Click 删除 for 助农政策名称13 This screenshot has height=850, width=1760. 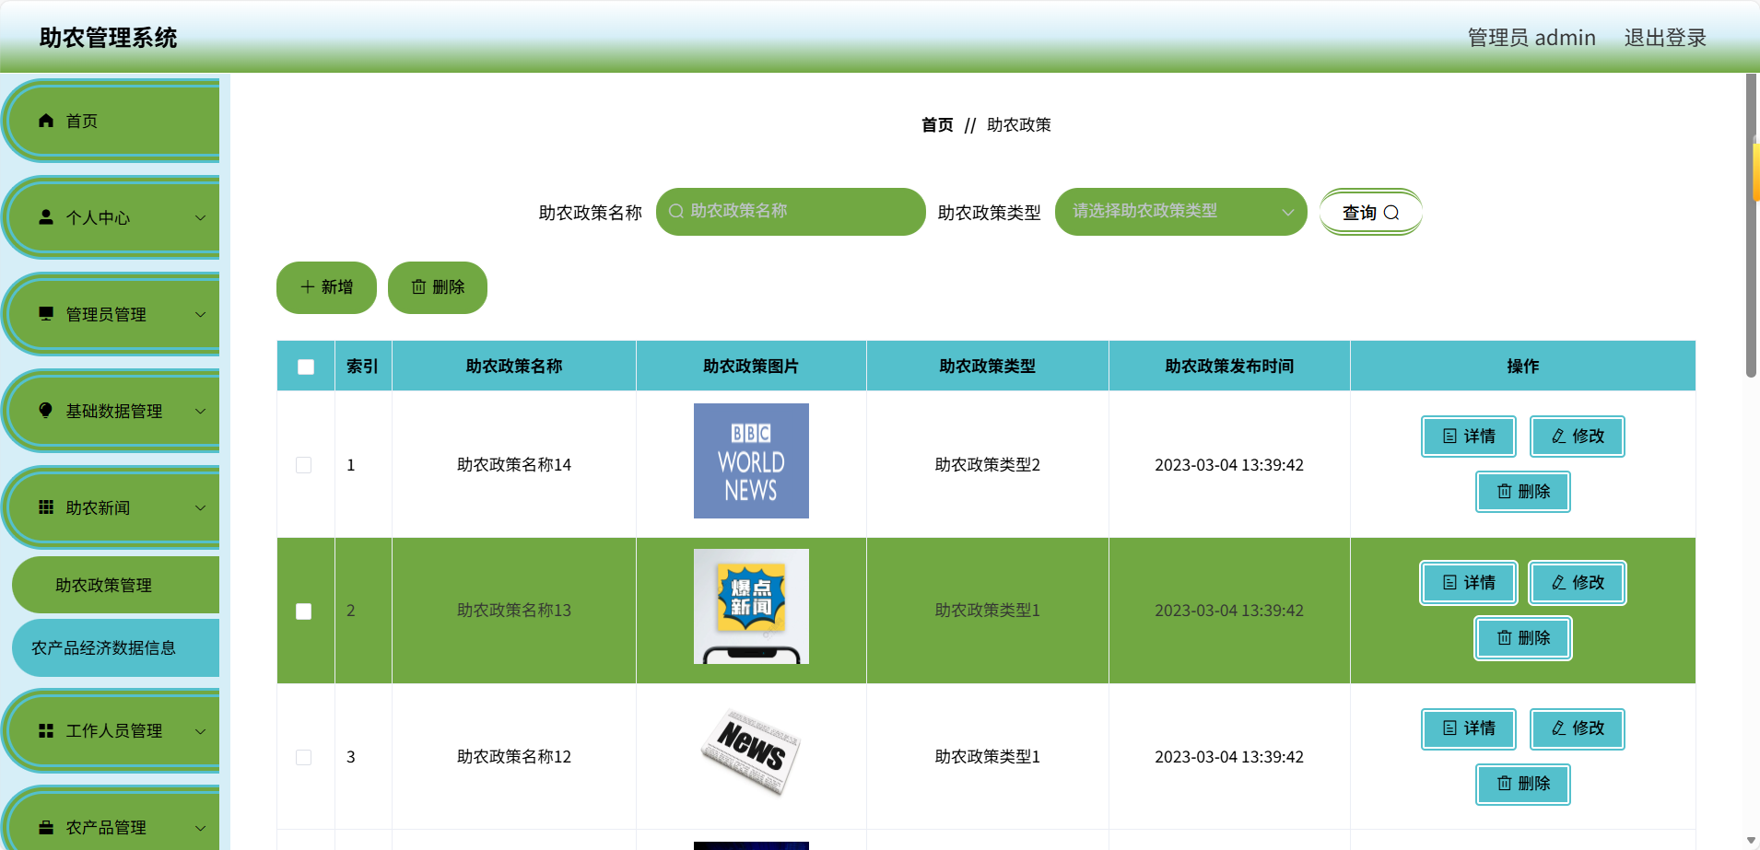pos(1523,638)
